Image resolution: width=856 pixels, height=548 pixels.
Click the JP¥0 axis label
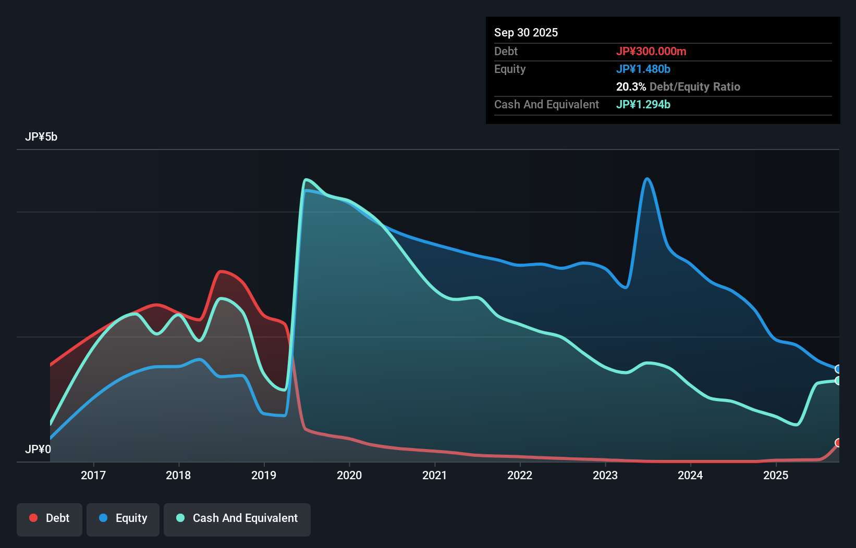pyautogui.click(x=38, y=449)
